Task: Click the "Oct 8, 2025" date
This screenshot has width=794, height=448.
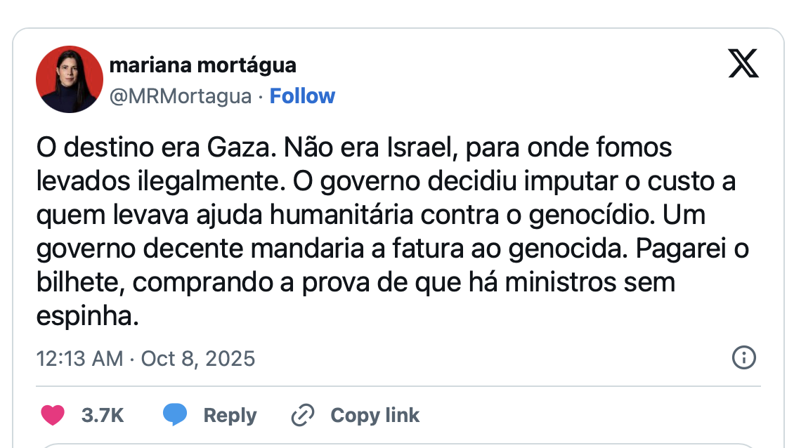Action: click(x=198, y=359)
